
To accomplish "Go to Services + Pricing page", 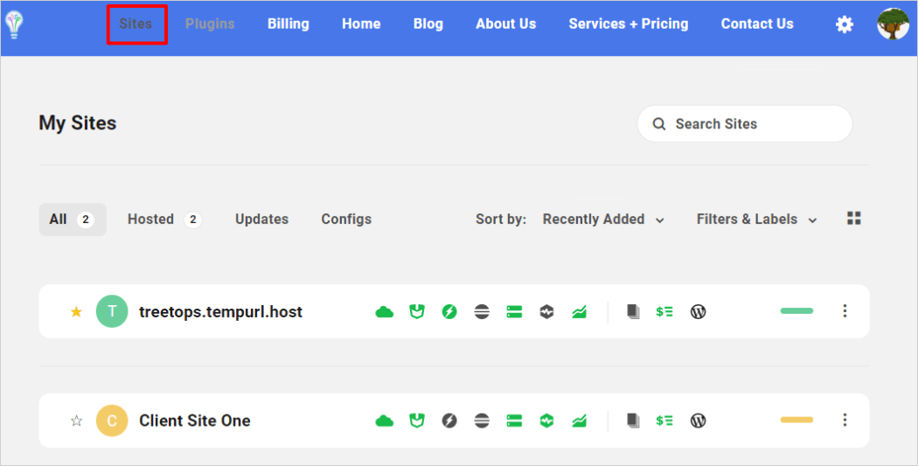I will pyautogui.click(x=628, y=24).
